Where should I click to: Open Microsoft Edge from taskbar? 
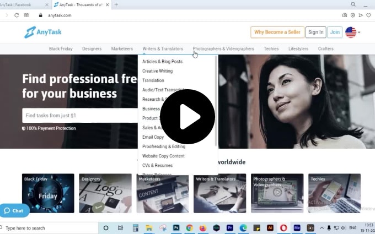click(243, 228)
